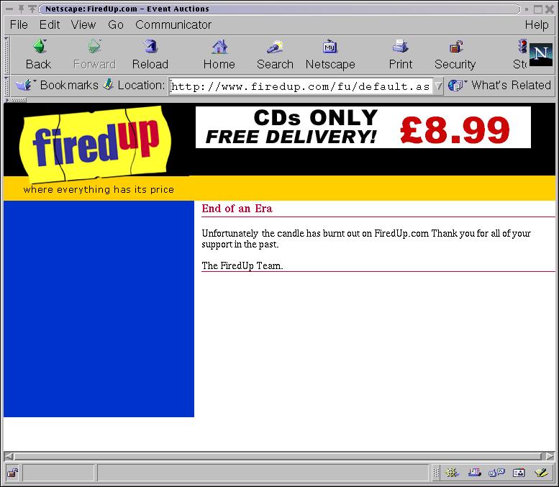Open the What's Related button
The image size is (559, 487).
500,85
